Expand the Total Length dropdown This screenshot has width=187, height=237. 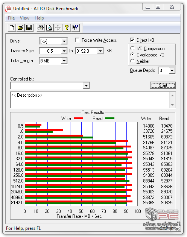[64, 61]
